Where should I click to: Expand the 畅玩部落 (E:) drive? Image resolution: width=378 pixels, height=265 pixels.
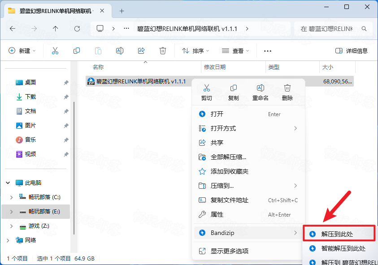pyautogui.click(x=11, y=212)
